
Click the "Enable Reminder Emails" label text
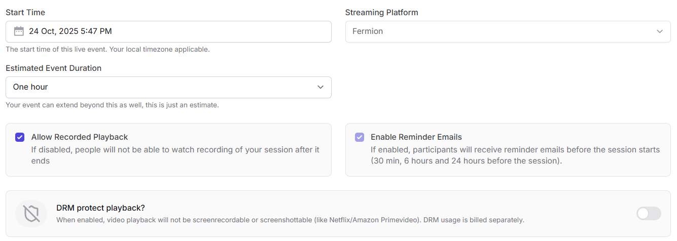coord(416,137)
